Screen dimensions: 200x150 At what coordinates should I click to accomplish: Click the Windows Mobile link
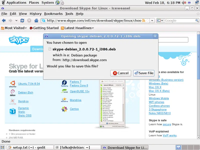pos(159,98)
